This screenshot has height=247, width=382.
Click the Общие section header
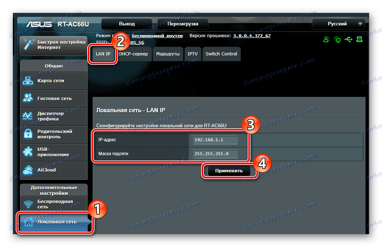54,66
